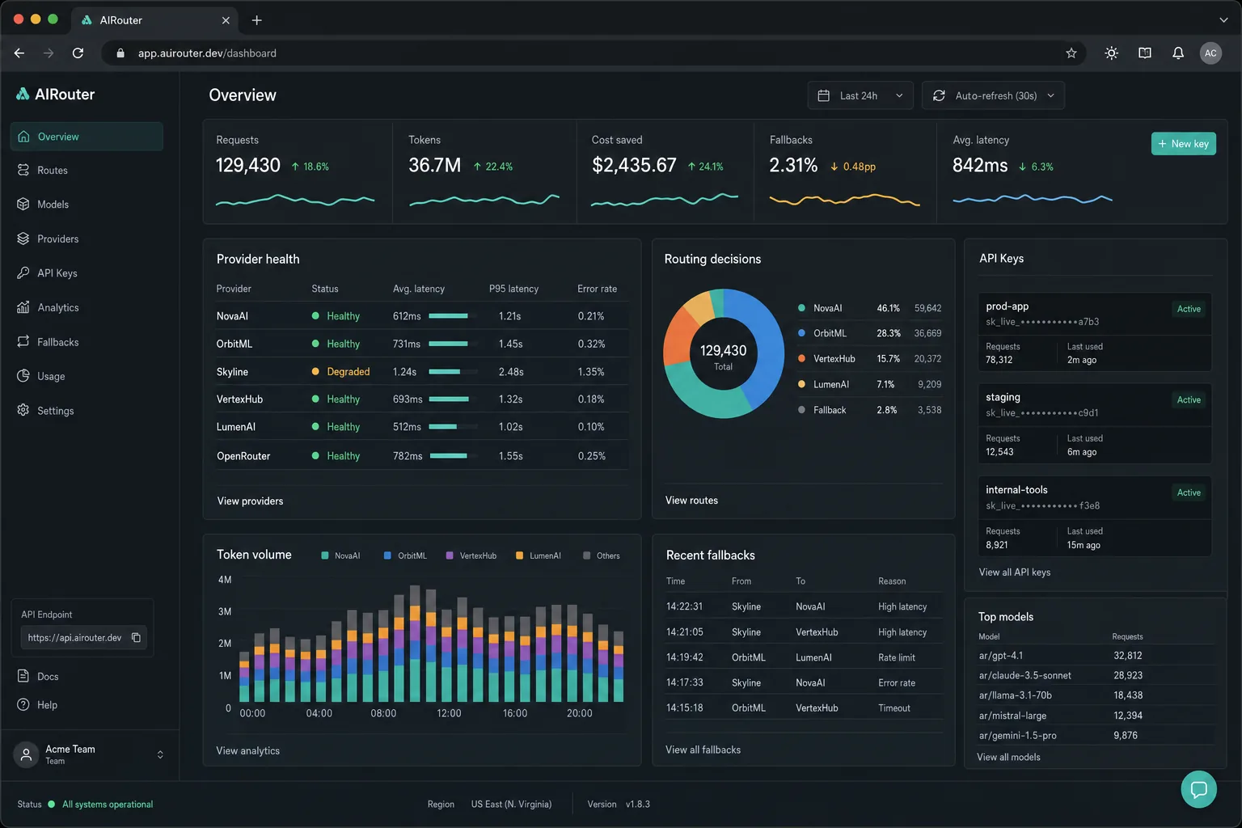
Task: Click the site lock icon in address bar
Action: click(x=120, y=53)
